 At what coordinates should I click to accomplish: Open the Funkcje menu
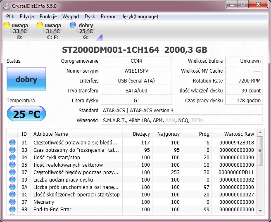(x=48, y=17)
